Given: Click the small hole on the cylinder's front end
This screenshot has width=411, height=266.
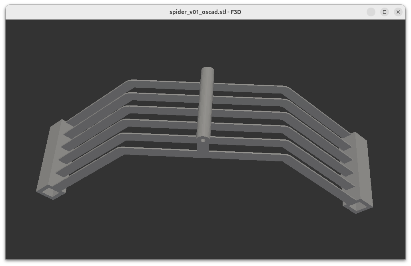Looking at the screenshot, I should point(203,140).
